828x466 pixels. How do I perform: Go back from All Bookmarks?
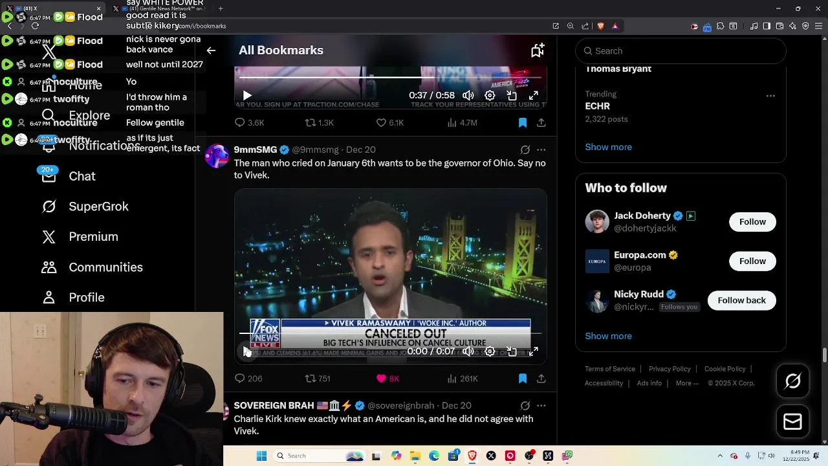click(x=211, y=50)
